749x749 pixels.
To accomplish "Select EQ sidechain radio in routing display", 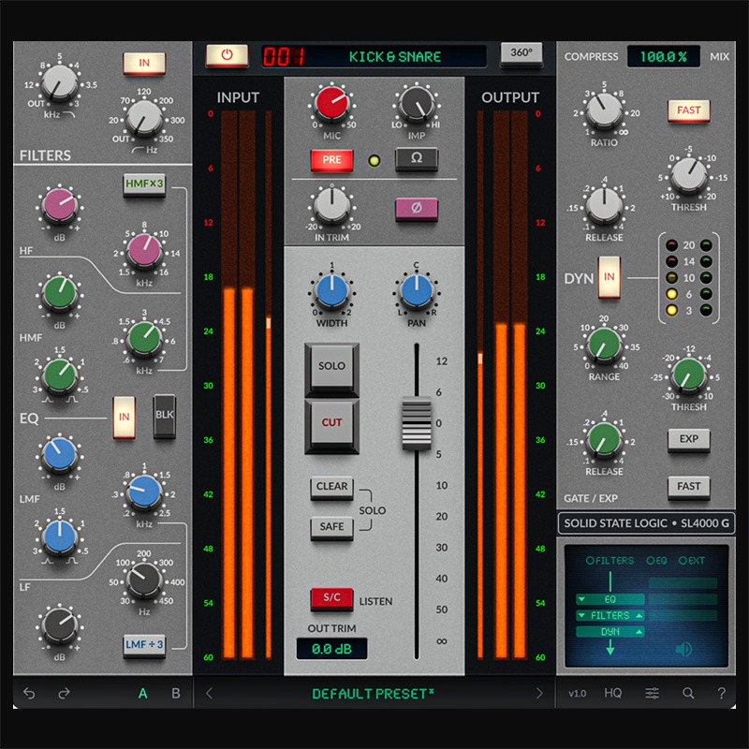I will [656, 561].
